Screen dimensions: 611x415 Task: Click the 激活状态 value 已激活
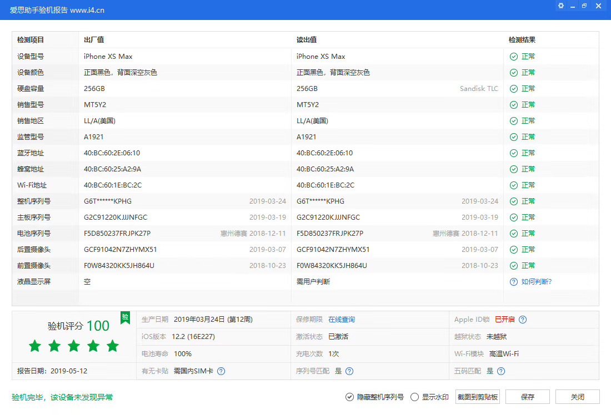click(338, 337)
